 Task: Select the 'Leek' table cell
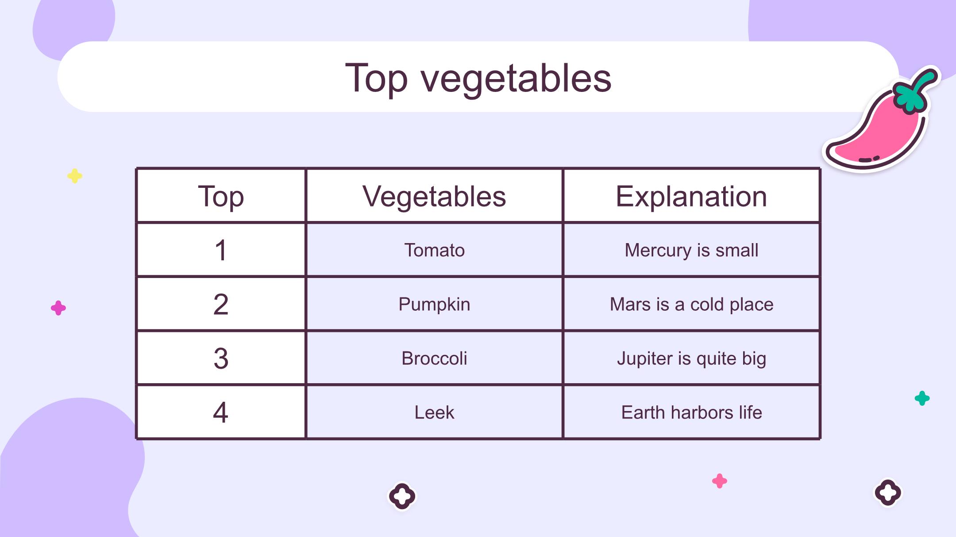click(434, 412)
